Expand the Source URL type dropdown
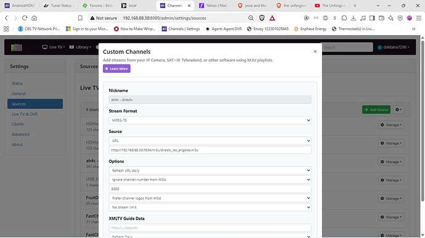Image resolution: width=425 pixels, height=238 pixels. click(210, 141)
